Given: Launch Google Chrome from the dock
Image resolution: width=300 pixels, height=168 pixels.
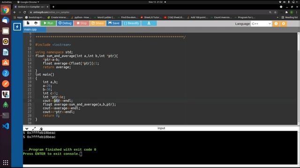Looking at the screenshot, I should tap(6, 10).
